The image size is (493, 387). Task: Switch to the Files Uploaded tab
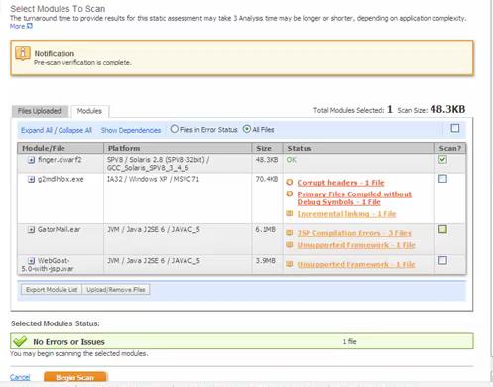[40, 111]
